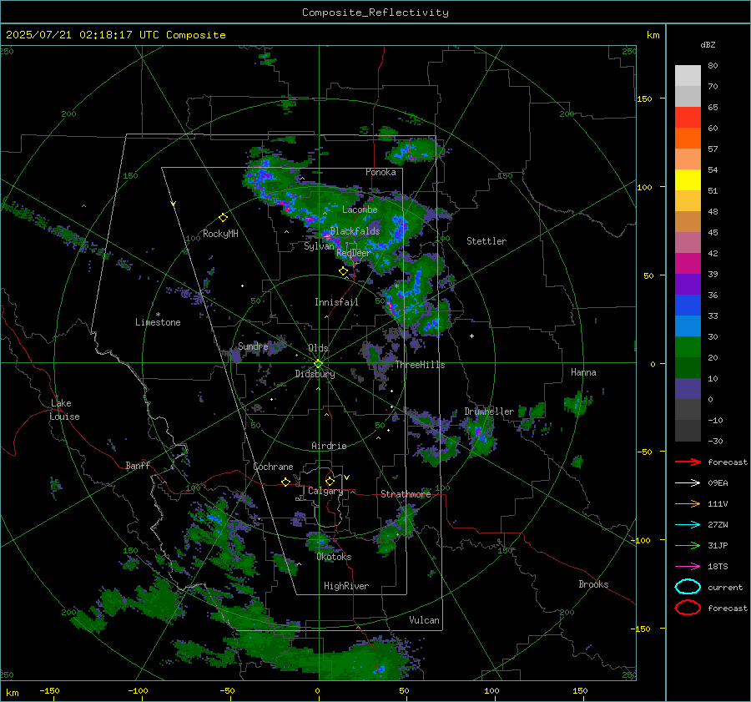Click the yellow diamond marker near RockyMH
This screenshot has width=751, height=702.
coord(223,218)
